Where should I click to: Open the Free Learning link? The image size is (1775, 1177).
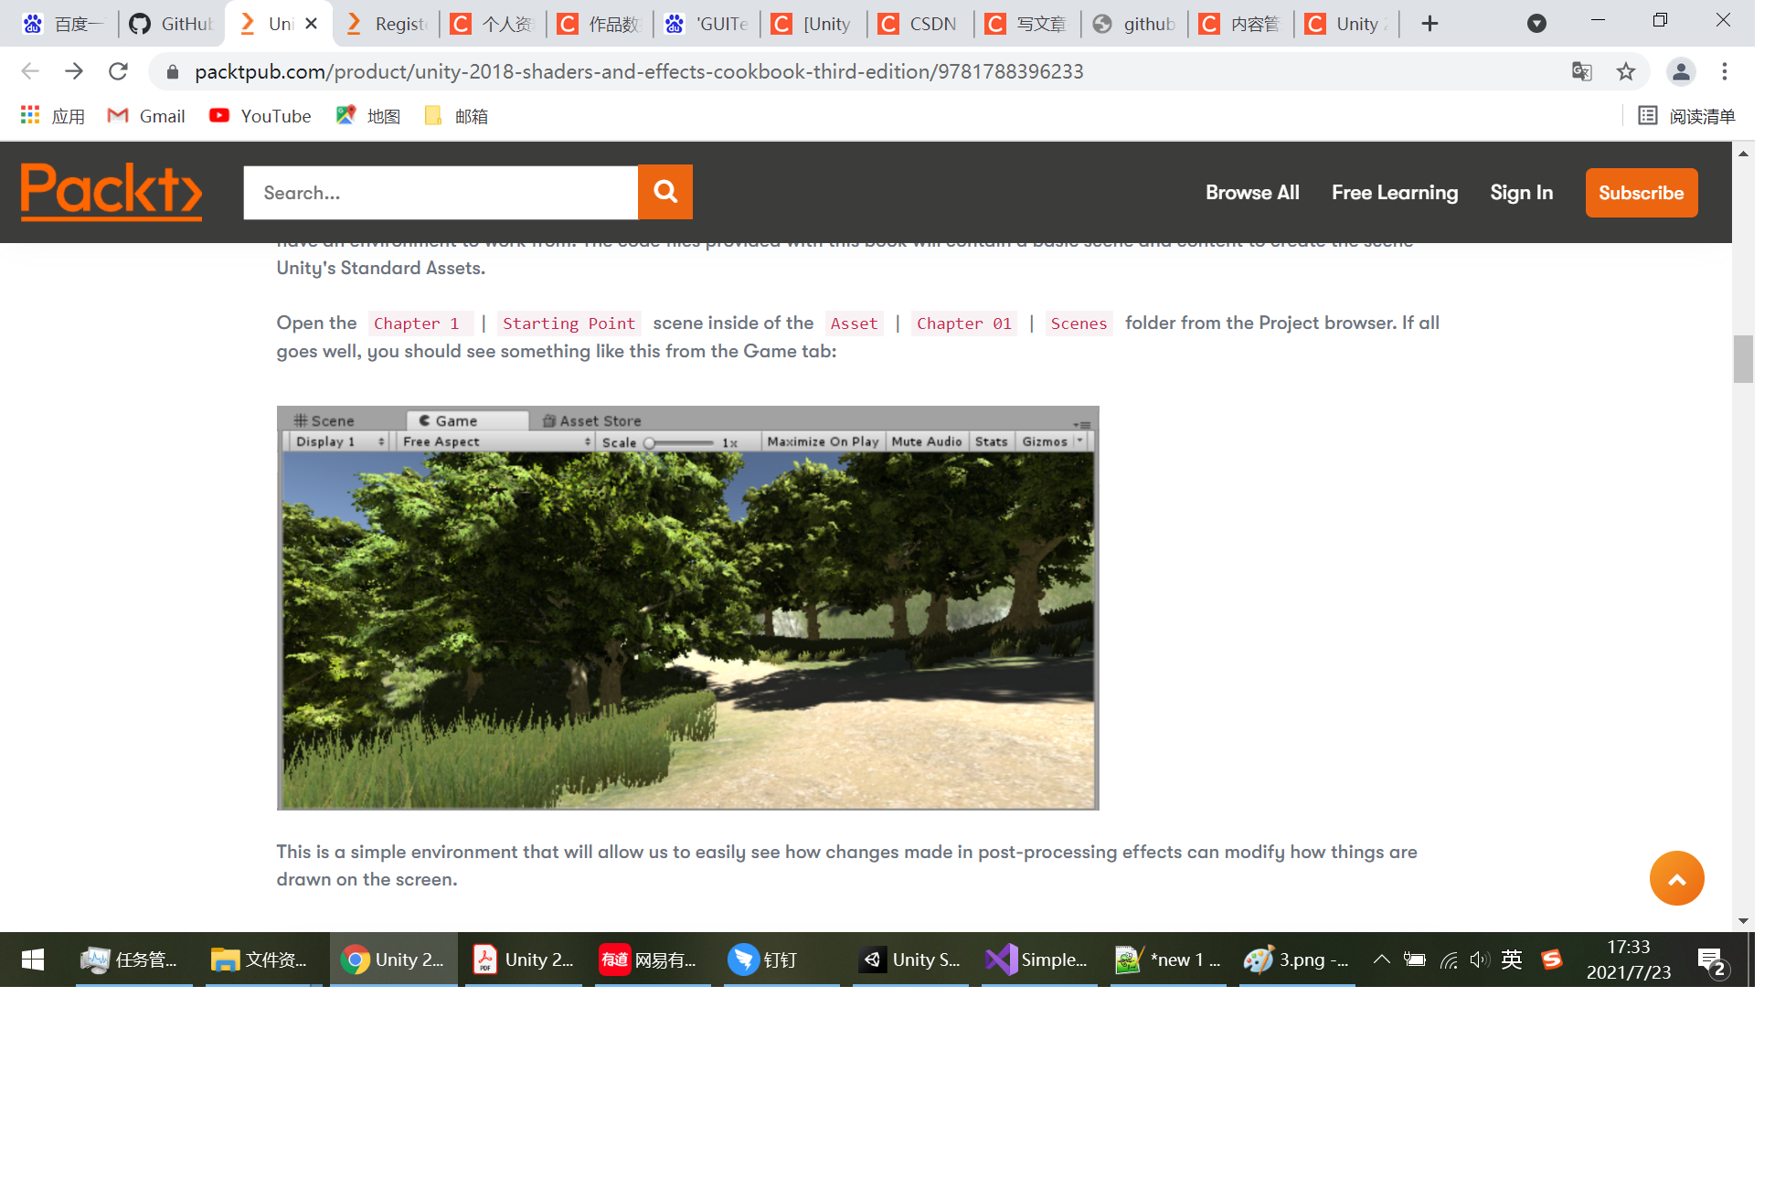point(1394,193)
